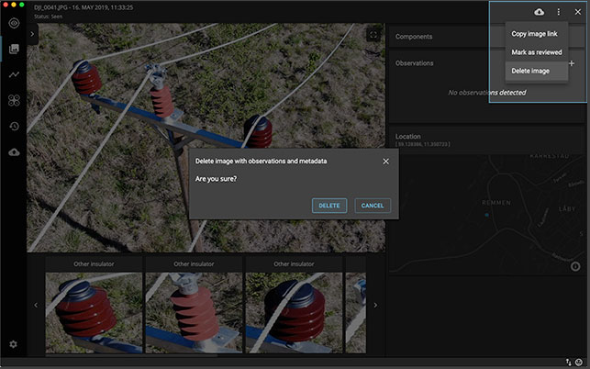Select Delete image in the context menu
The height and width of the screenshot is (369, 590).
pos(530,71)
